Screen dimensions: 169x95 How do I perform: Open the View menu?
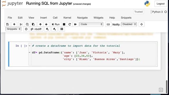tap(31, 18)
